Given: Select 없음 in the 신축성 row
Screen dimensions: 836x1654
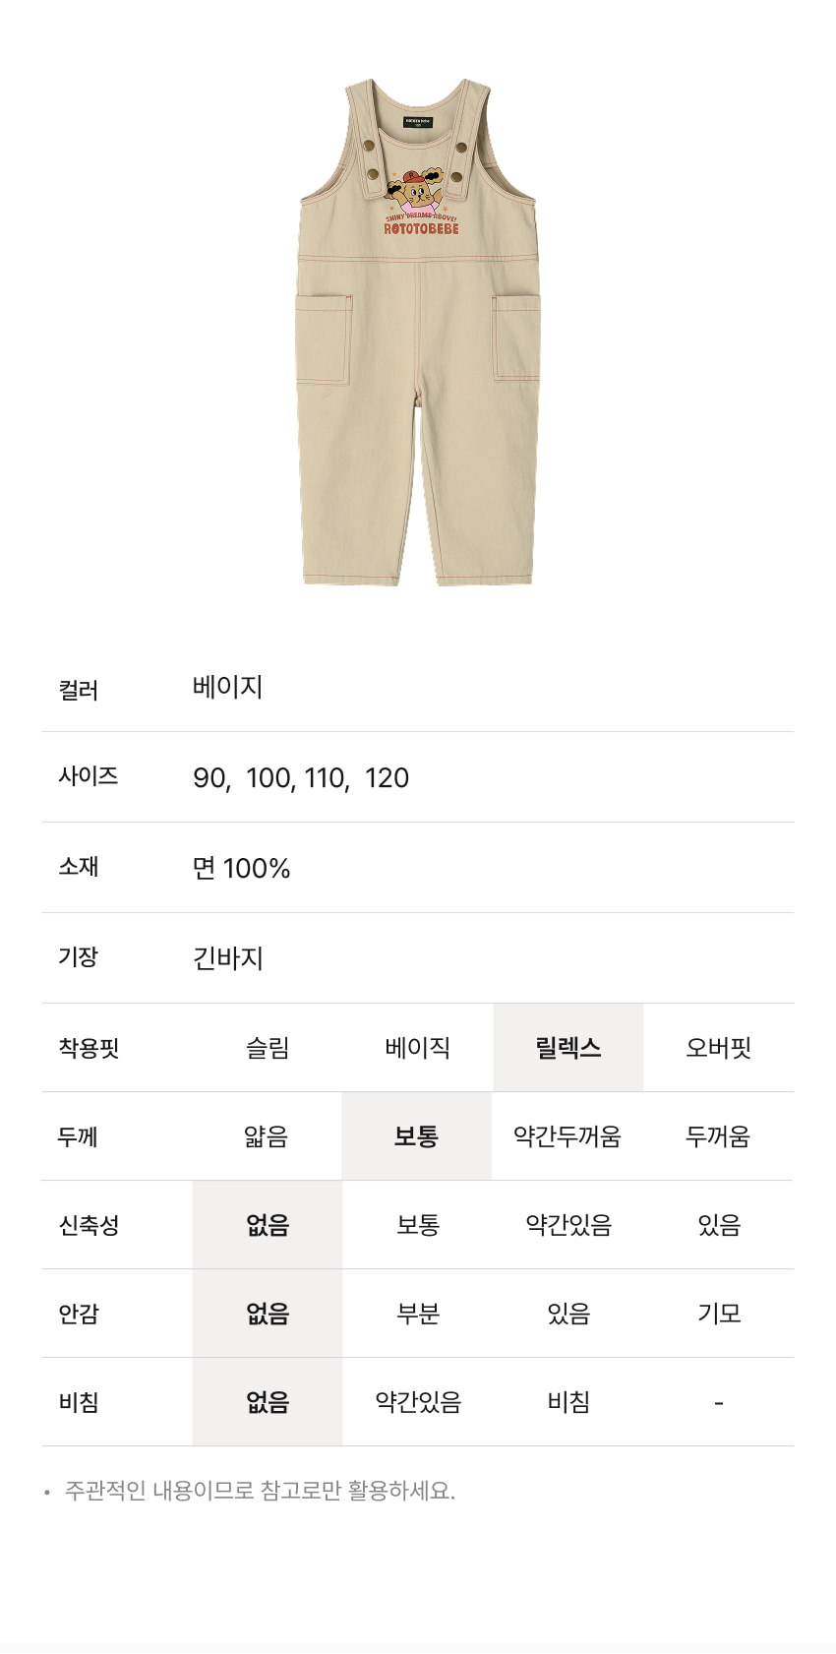Looking at the screenshot, I should click(x=268, y=1225).
